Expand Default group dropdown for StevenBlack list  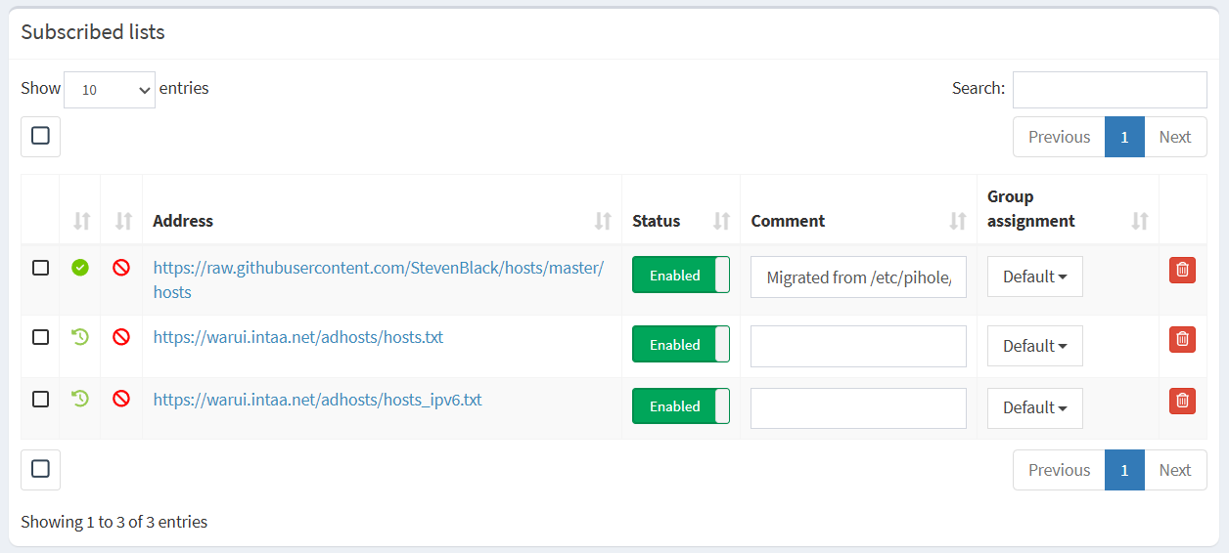[x=1035, y=276]
